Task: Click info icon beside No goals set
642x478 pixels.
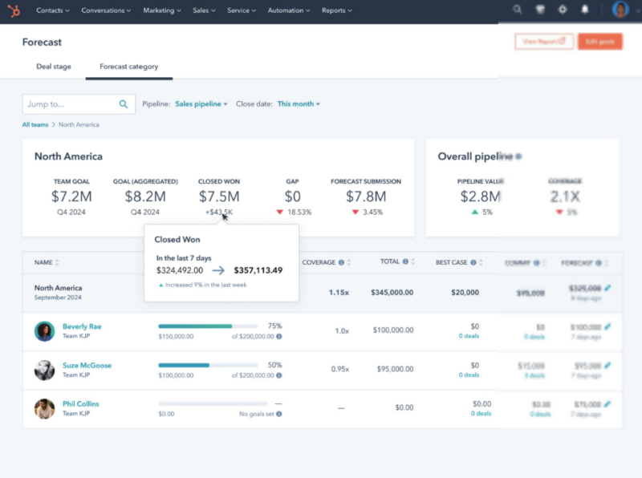Action: (x=278, y=414)
